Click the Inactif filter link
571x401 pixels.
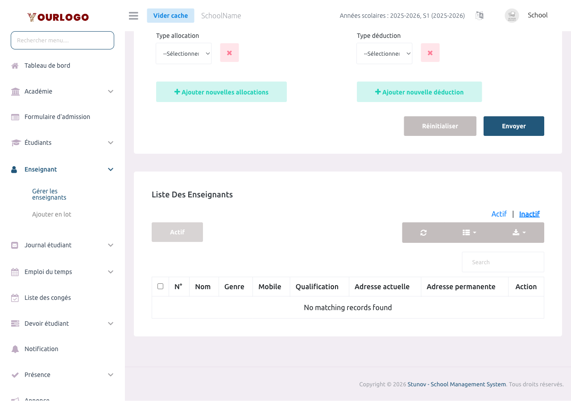(529, 214)
